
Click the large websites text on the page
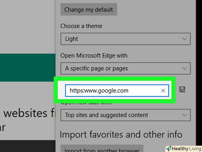[x=26, y=113]
